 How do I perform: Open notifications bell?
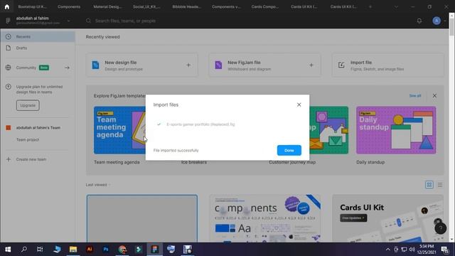[x=419, y=21]
